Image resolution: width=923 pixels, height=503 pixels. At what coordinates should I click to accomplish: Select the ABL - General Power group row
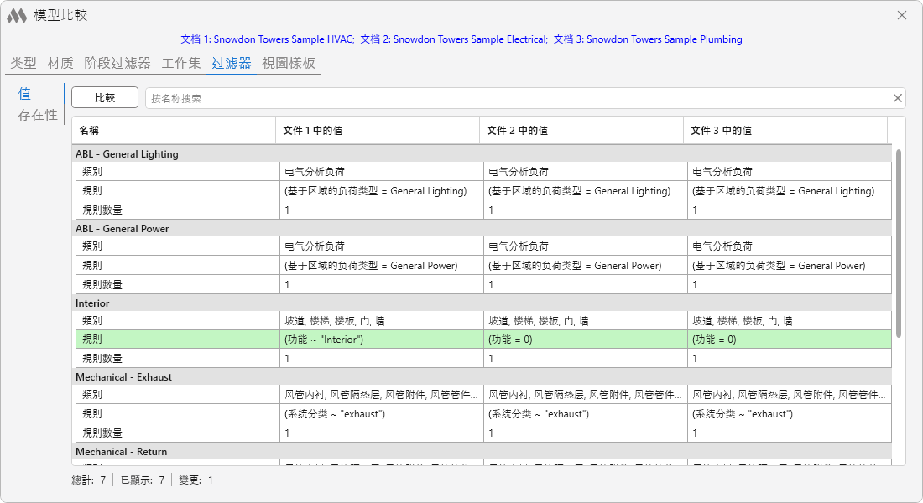pos(482,229)
